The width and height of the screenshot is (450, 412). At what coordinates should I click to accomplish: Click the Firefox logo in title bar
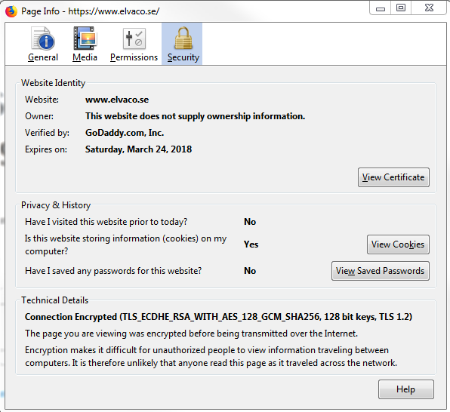coord(11,11)
